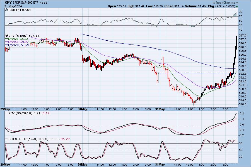Click the "90" level on the RSI axis

(x=240, y=12)
